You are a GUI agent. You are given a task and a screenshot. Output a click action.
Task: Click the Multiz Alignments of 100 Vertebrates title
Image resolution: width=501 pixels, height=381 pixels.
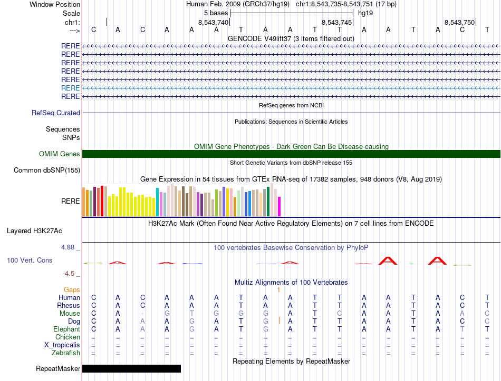click(x=291, y=282)
